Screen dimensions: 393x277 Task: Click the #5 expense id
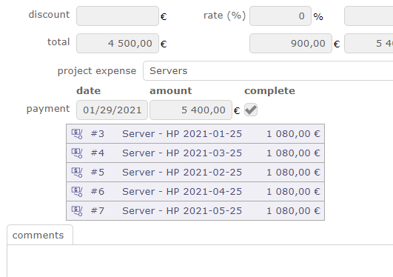(x=98, y=173)
